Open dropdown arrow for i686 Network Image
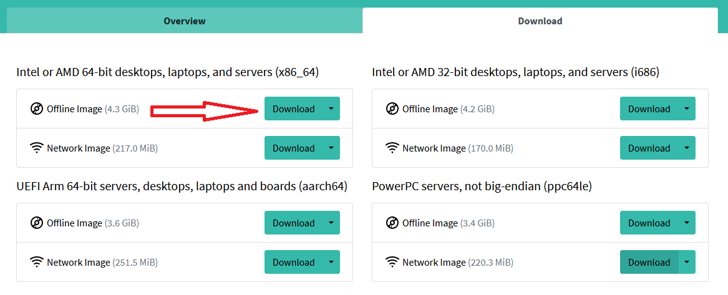This screenshot has width=728, height=295. point(687,148)
